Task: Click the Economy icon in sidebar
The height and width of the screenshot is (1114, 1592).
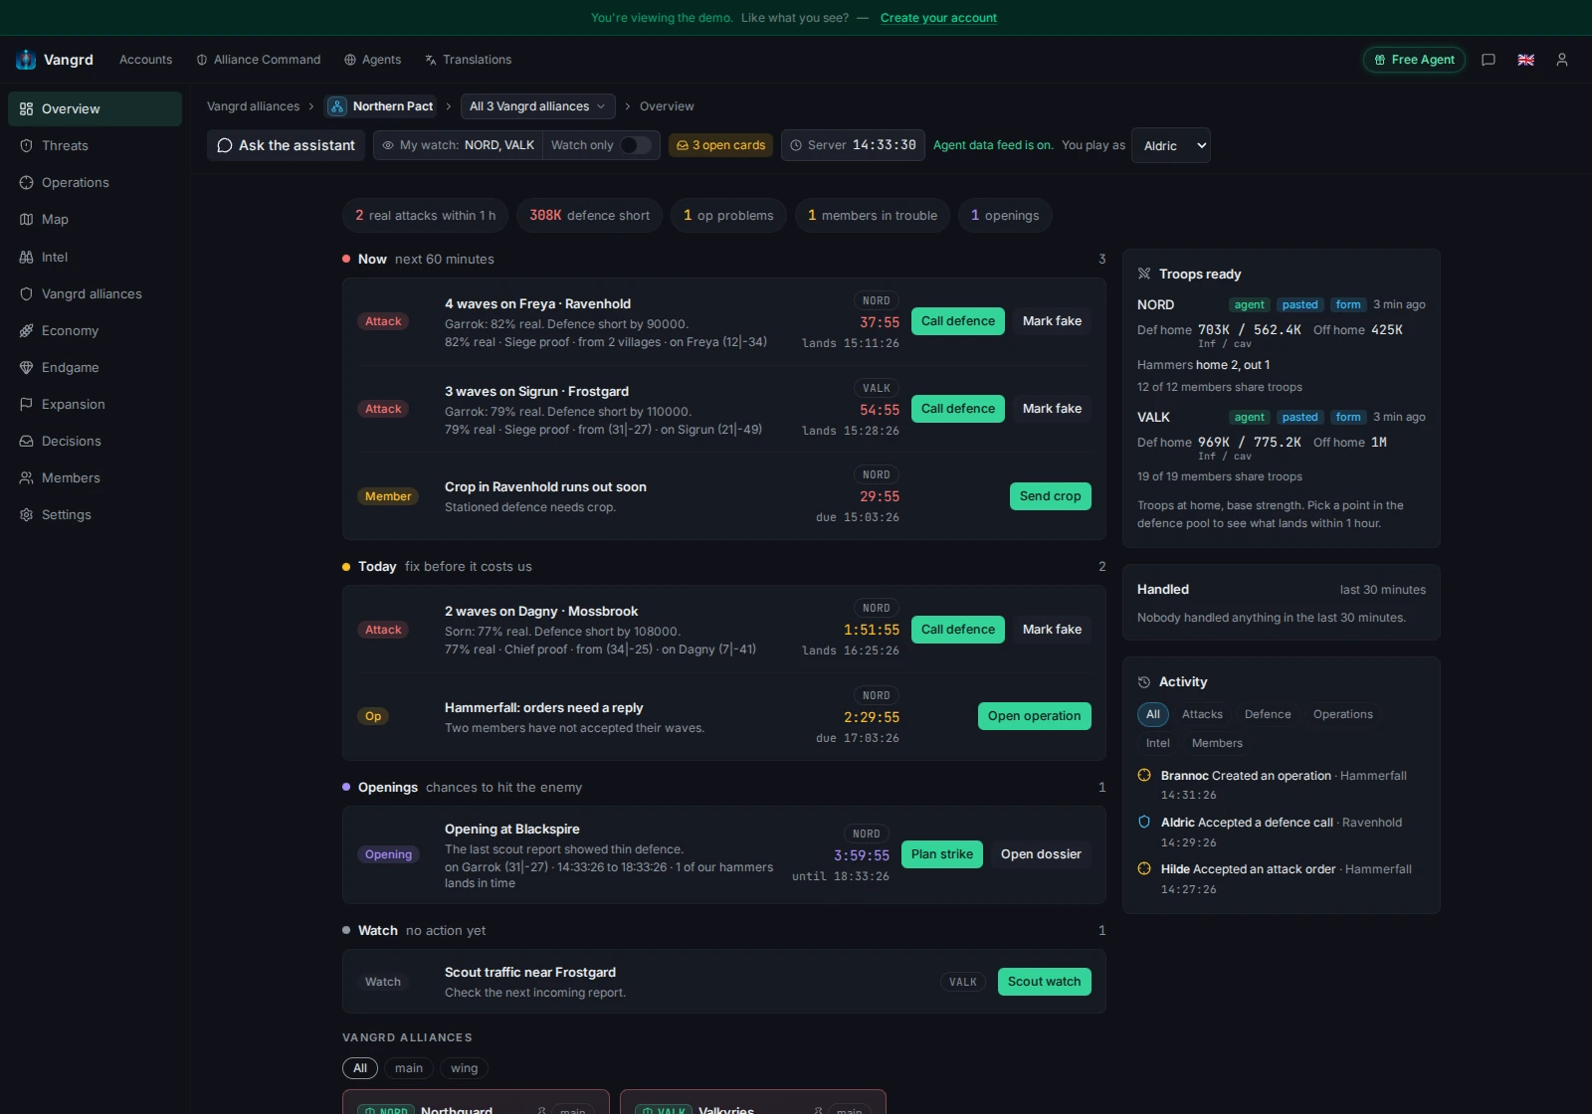Action: (x=27, y=330)
